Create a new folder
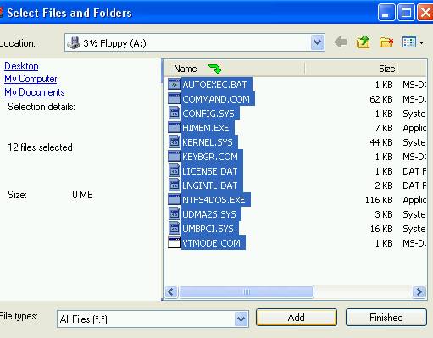 (x=386, y=42)
